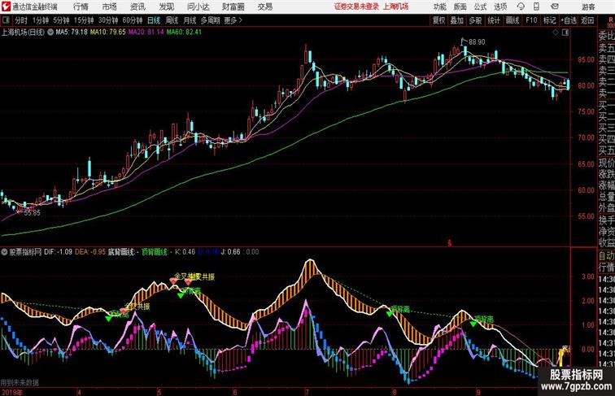Click the 用到未来数据 notice text
Image resolution: width=615 pixels, height=396 pixels.
[x=20, y=382]
